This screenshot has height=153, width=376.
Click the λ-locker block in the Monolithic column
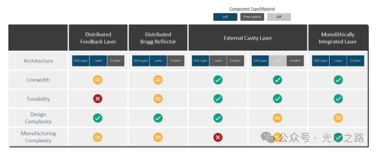[355, 61]
